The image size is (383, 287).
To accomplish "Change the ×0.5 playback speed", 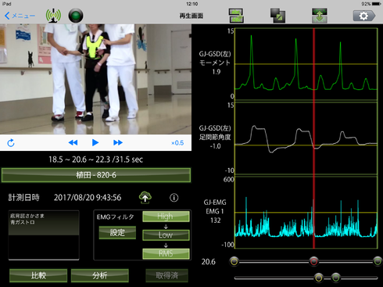I will tap(177, 143).
